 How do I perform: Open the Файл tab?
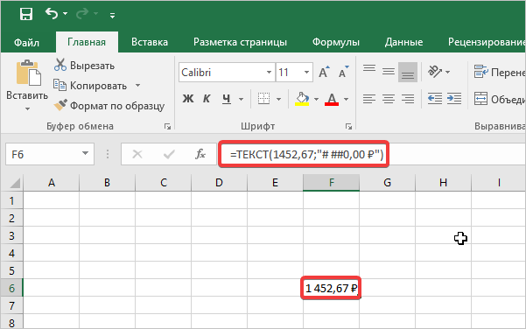(26, 42)
